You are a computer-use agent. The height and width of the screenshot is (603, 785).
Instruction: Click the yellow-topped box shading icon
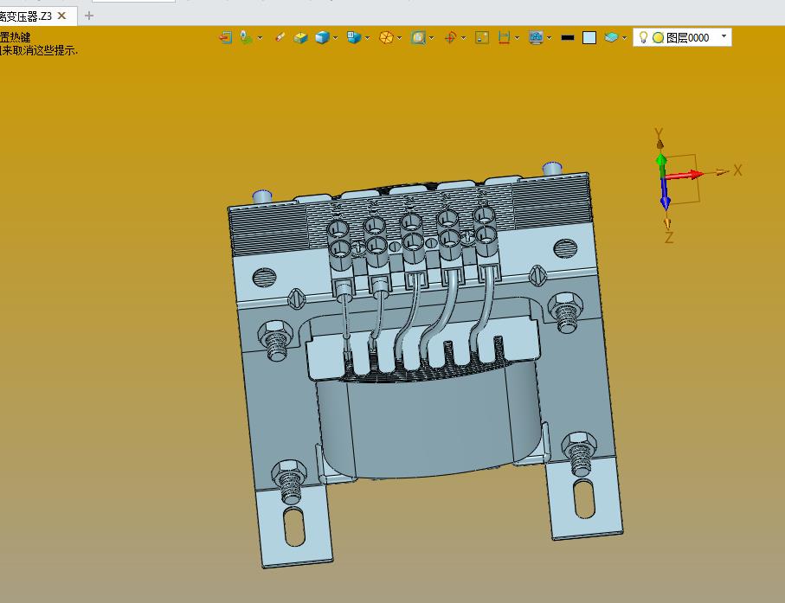tap(300, 37)
